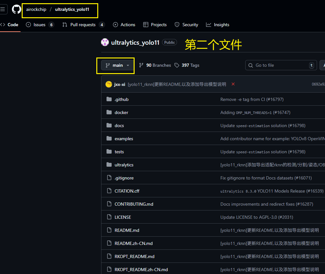Click file icon beside README.zh-CN.md
Screen dimensions: 325x274
[109, 243]
